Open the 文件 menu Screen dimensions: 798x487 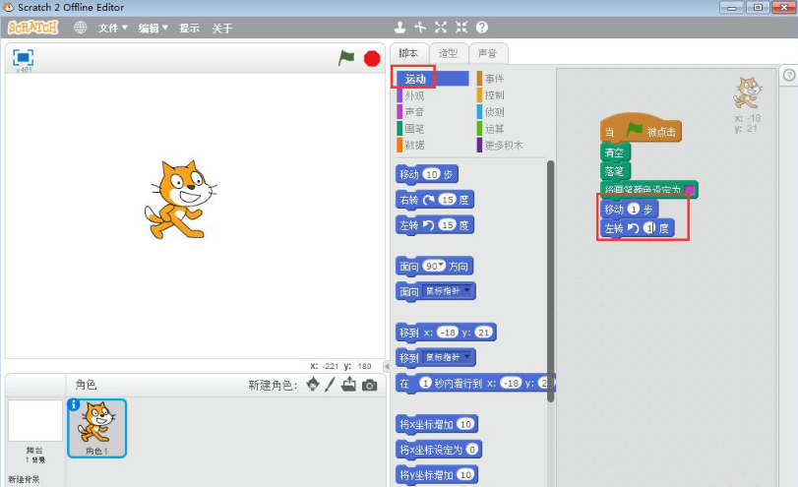coord(112,28)
